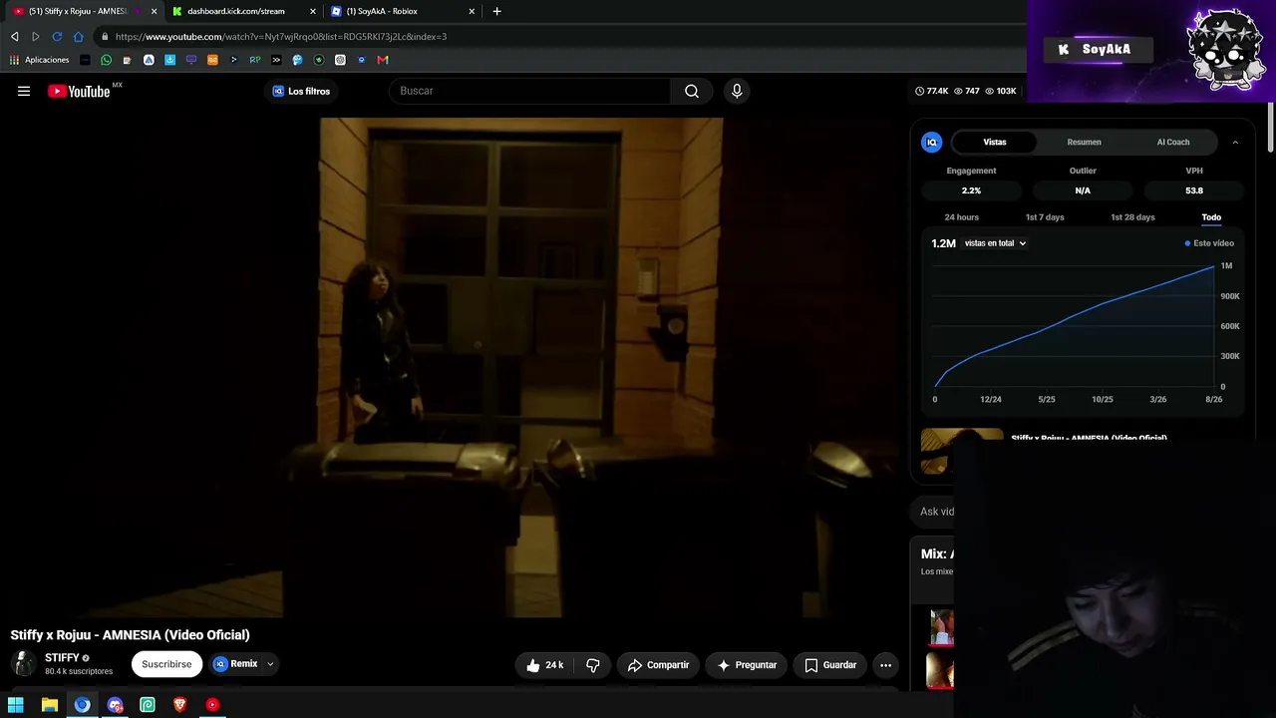Open the vistas en total dropdown
The width and height of the screenshot is (1276, 718).
click(x=995, y=243)
